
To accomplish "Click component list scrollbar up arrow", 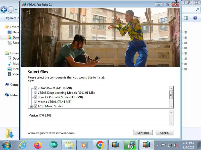I will click(171, 88).
